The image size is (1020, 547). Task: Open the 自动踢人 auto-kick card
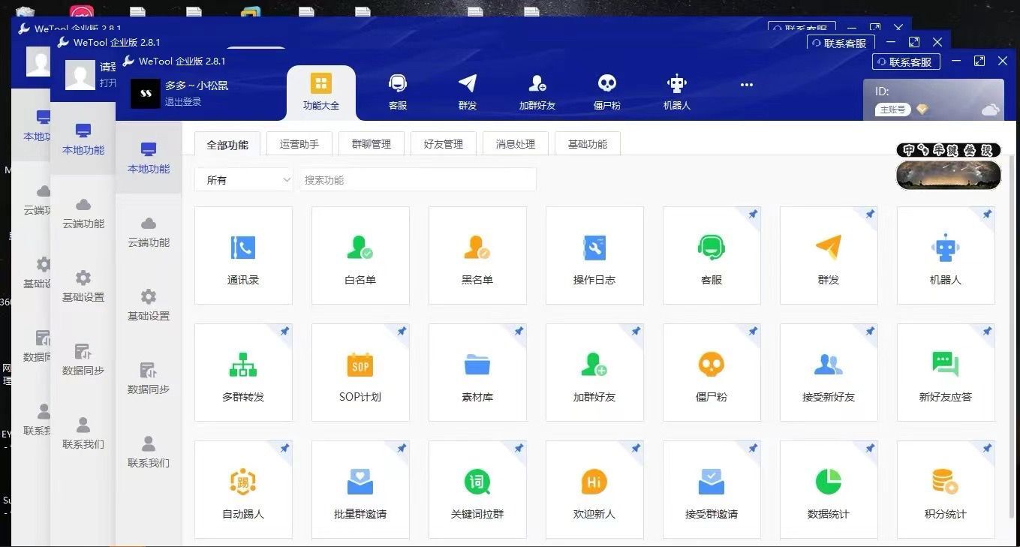click(x=243, y=489)
